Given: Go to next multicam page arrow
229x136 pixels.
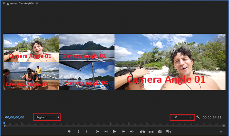Looking at the screenshot, I should click(x=59, y=117).
